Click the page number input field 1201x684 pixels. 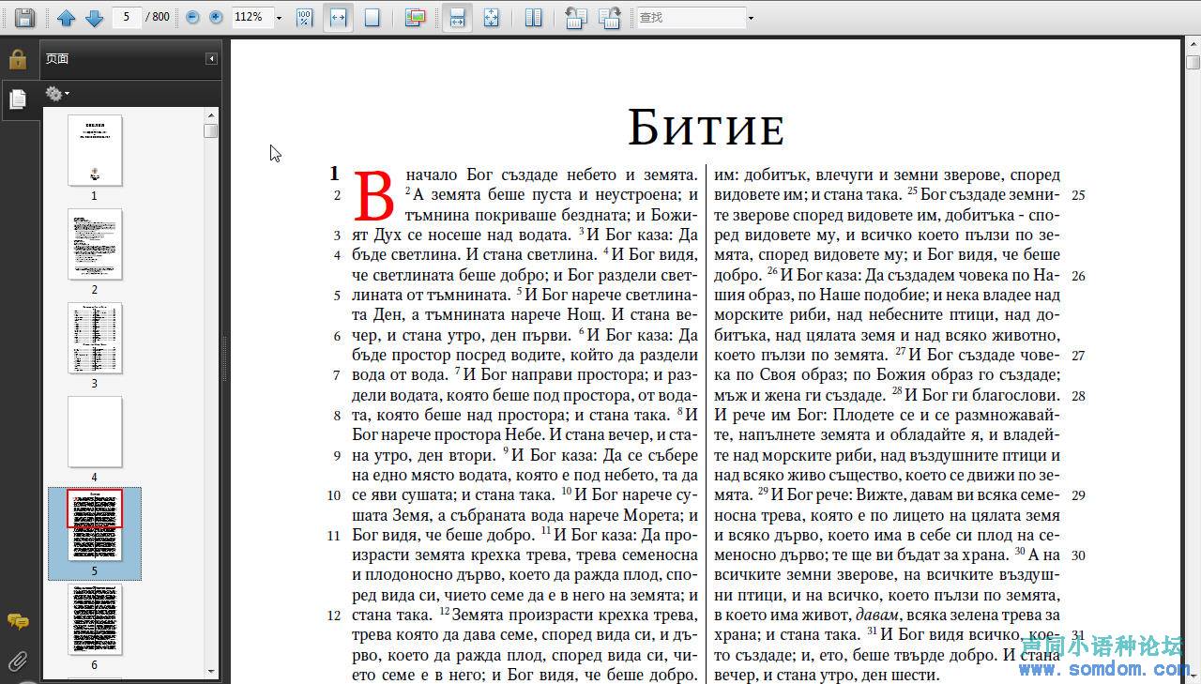tap(127, 17)
